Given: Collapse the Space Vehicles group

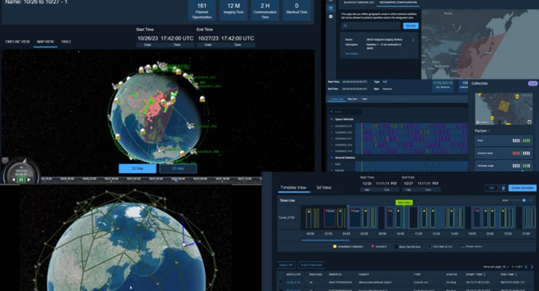Looking at the screenshot, I should pyautogui.click(x=332, y=119).
